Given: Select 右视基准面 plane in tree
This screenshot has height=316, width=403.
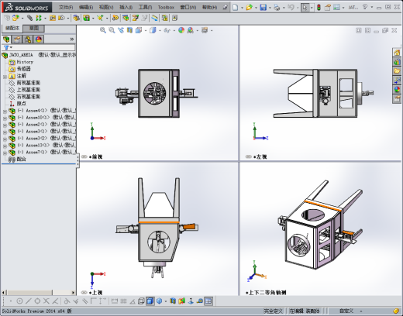Looking at the screenshot, I should (25, 97).
